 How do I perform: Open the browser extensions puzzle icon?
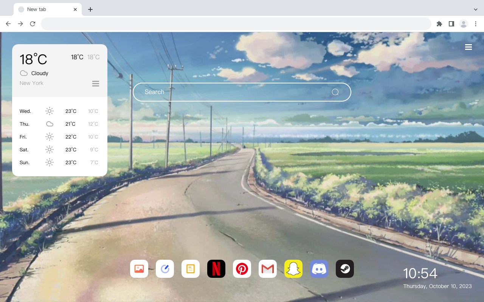[x=439, y=24]
